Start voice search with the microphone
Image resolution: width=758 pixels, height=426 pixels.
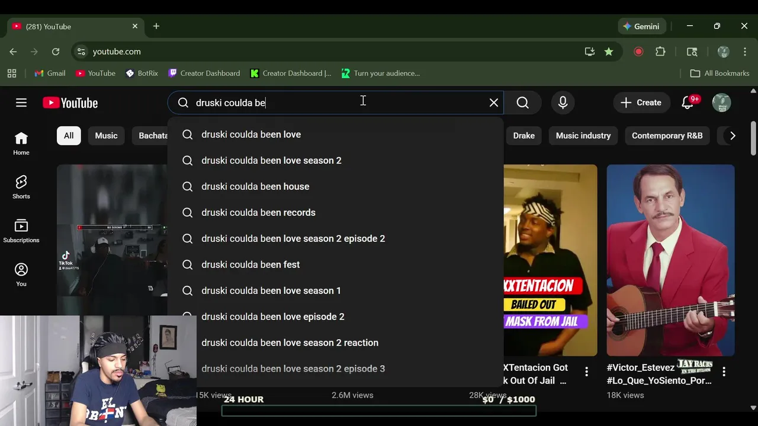[563, 102]
